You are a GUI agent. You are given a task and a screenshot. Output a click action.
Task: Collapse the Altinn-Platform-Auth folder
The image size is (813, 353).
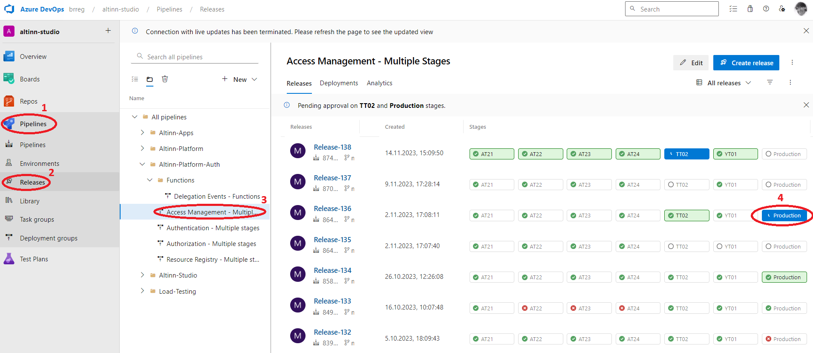pos(142,164)
